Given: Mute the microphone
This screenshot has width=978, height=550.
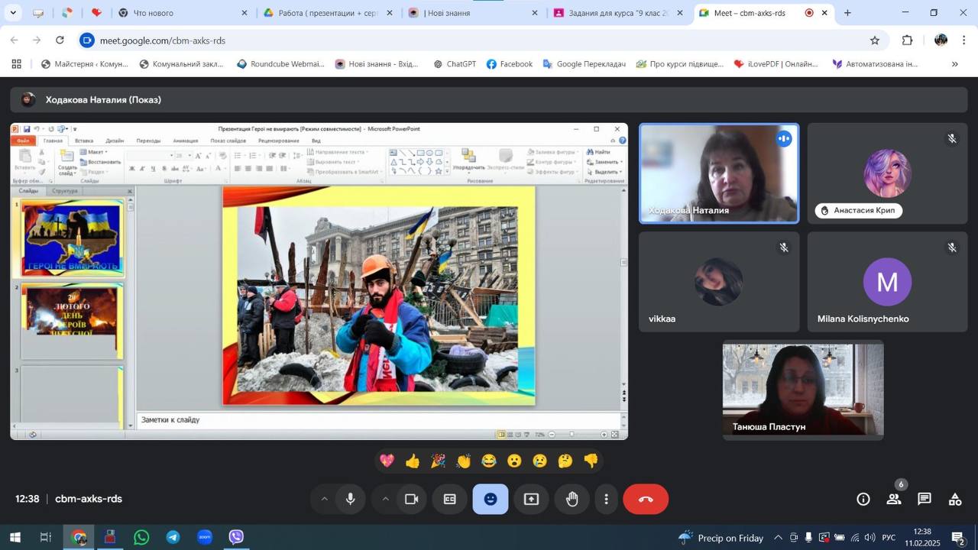Looking at the screenshot, I should tap(350, 499).
